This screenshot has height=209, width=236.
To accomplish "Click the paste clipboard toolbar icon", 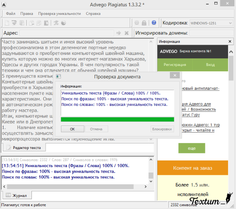I will 46,23.
